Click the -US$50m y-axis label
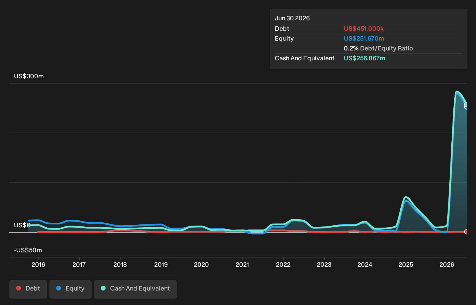The height and width of the screenshot is (305, 476). point(28,250)
